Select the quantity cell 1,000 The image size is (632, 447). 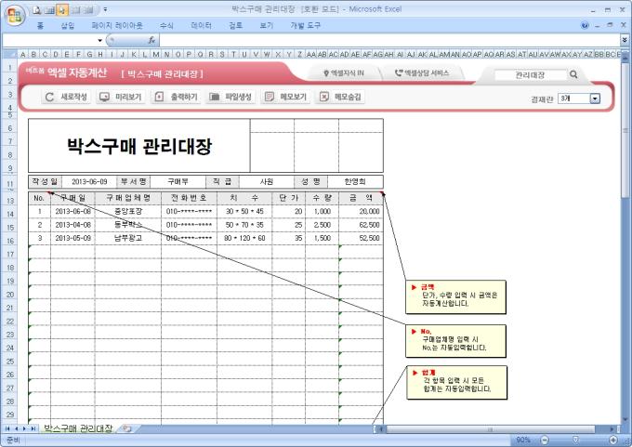[323, 211]
